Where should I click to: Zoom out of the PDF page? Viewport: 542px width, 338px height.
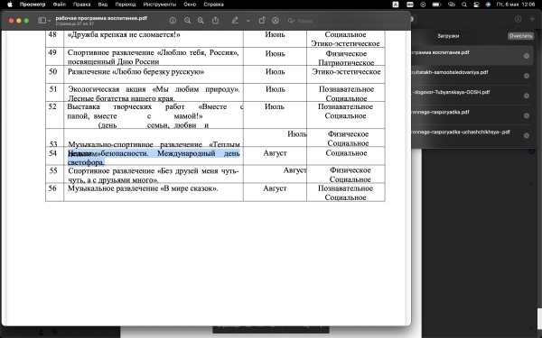coord(187,21)
